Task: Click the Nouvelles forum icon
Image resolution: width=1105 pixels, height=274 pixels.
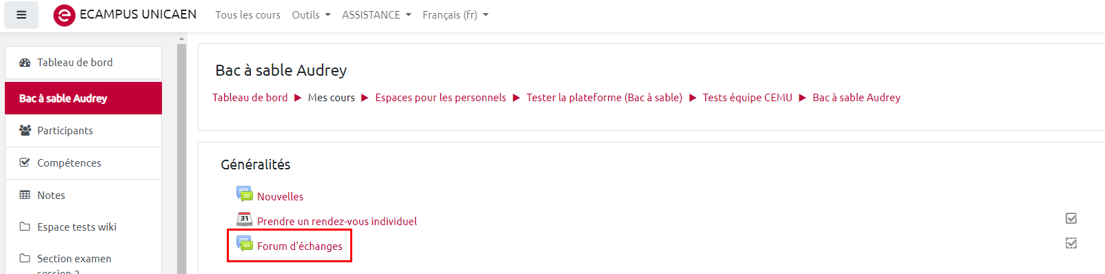Action: [245, 194]
